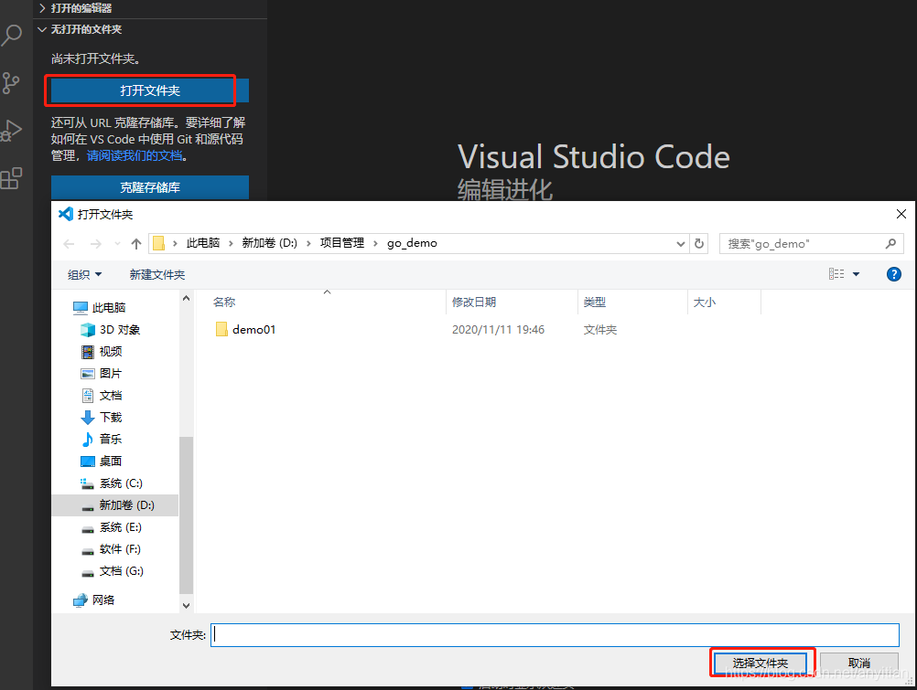Open the help question mark icon
Image resolution: width=917 pixels, height=690 pixels.
click(x=893, y=274)
